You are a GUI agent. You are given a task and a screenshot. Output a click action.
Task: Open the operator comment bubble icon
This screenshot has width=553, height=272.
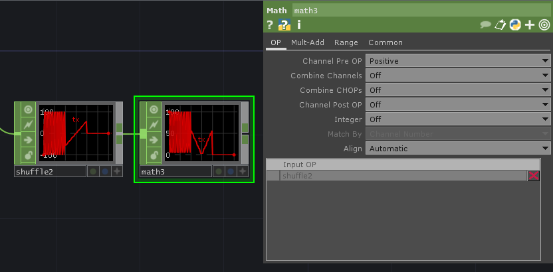tap(486, 25)
